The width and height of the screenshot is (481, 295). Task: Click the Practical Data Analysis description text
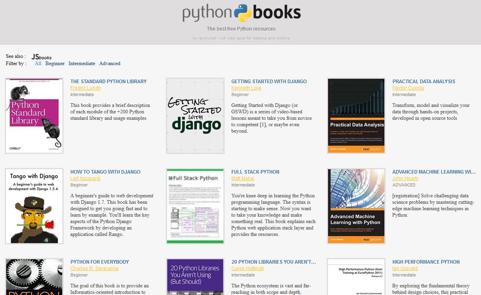tap(431, 112)
